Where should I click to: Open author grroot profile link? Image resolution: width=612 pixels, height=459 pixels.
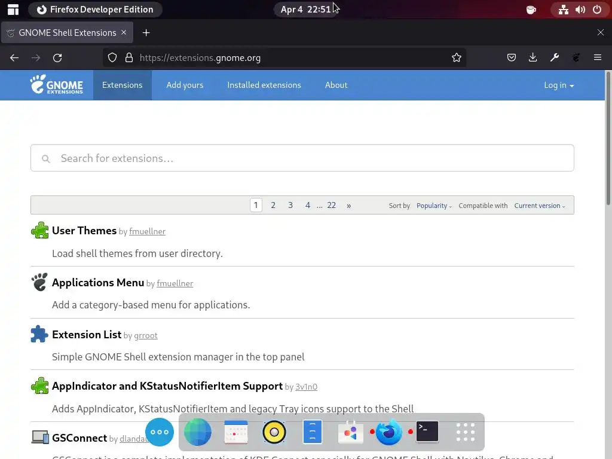(146, 336)
